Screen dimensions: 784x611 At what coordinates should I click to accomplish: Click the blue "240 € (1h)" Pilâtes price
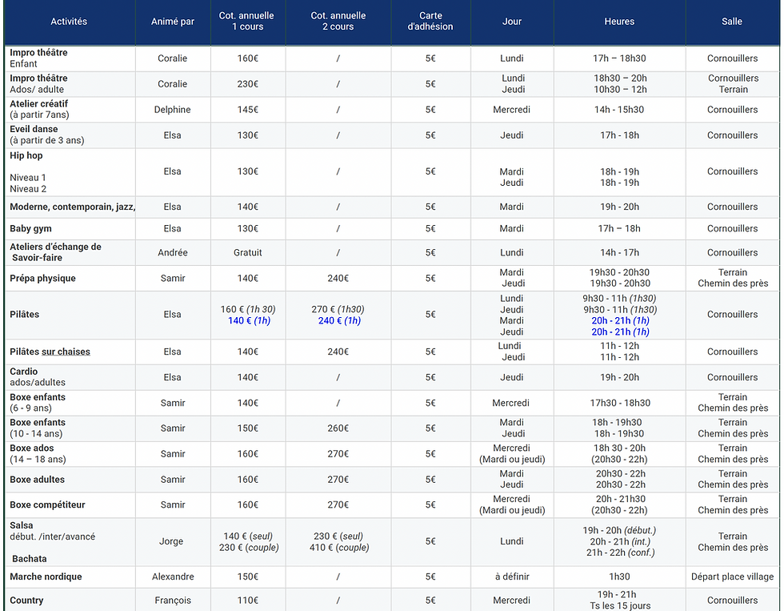339,321
